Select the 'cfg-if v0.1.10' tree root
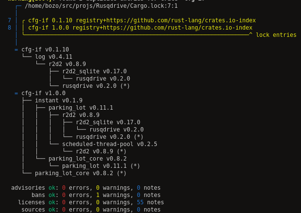Image resolution: width=301 pixels, height=213 pixels. 45,49
